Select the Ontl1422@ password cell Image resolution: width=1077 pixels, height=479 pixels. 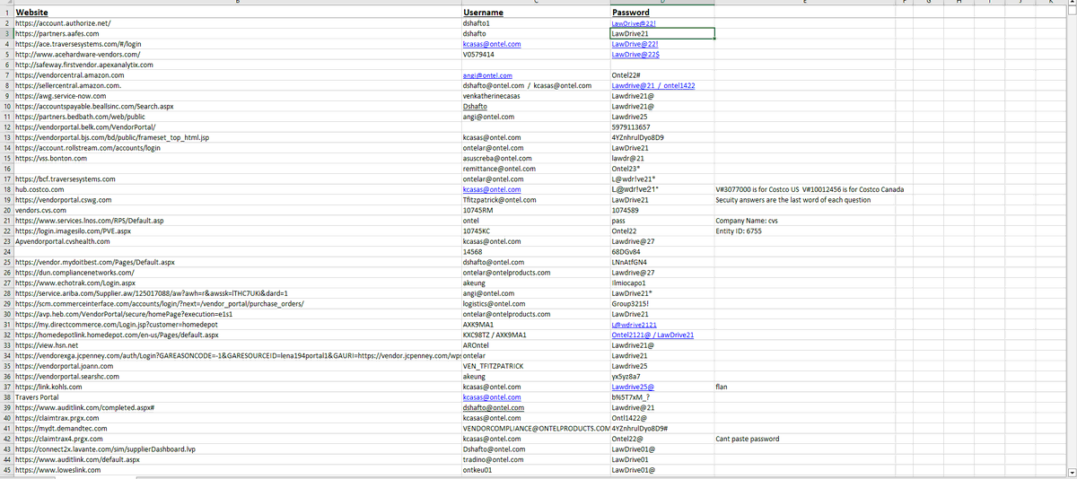point(661,419)
